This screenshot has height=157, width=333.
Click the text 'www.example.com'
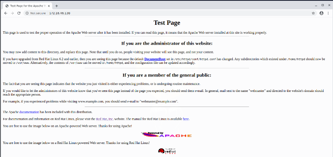pos(90,102)
